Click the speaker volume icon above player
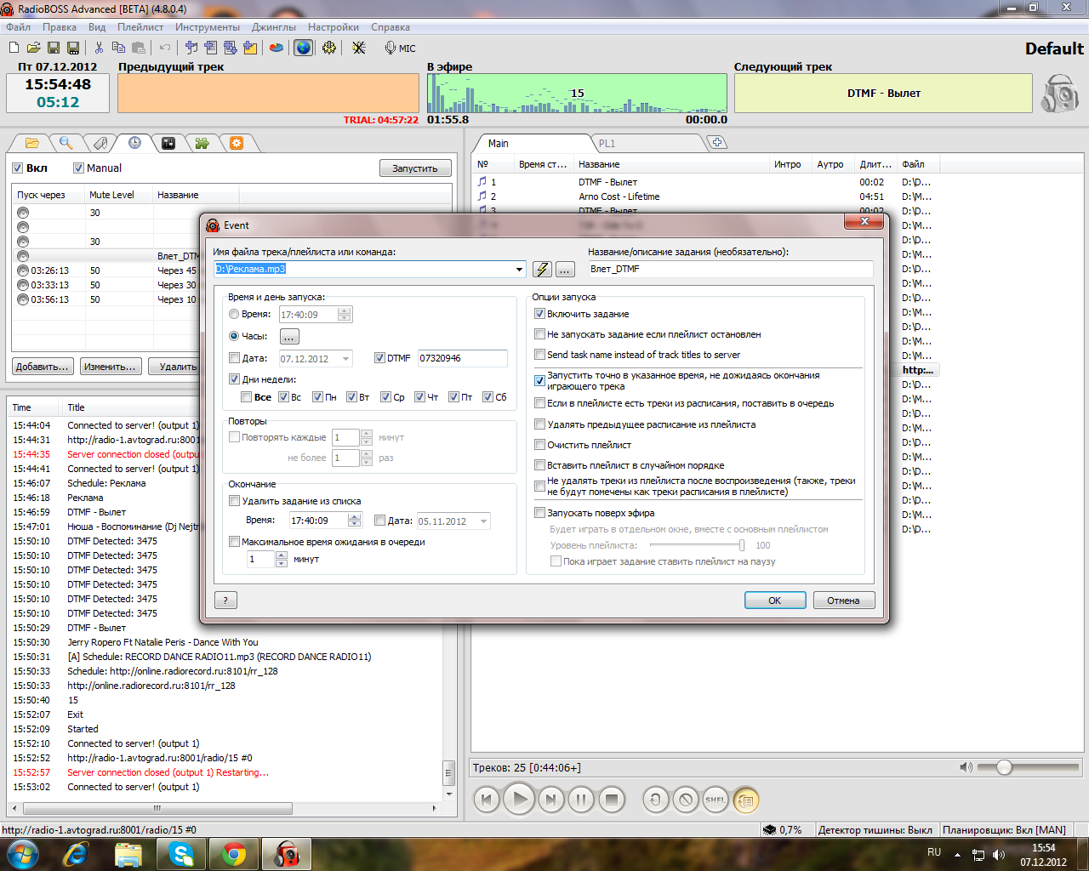Screen dimensions: 1089x871 [x=966, y=767]
